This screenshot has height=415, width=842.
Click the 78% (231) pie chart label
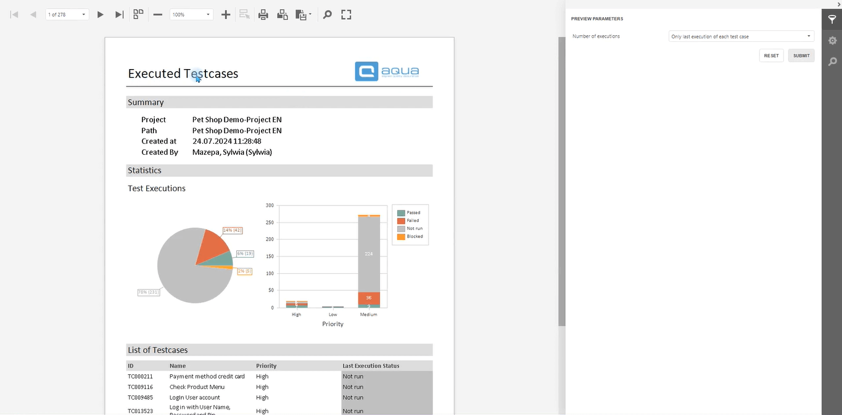[x=149, y=292]
